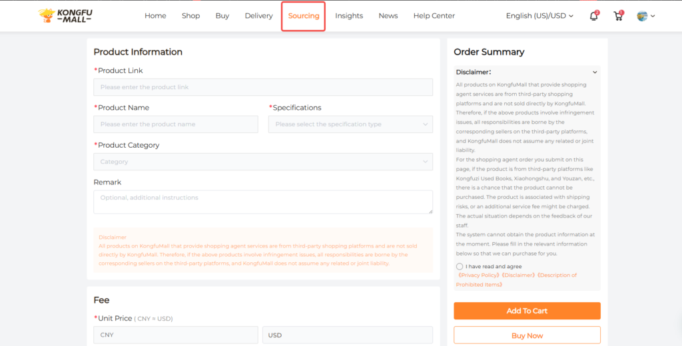The height and width of the screenshot is (346, 682).
Task: Select the Remark text area
Action: point(262,202)
